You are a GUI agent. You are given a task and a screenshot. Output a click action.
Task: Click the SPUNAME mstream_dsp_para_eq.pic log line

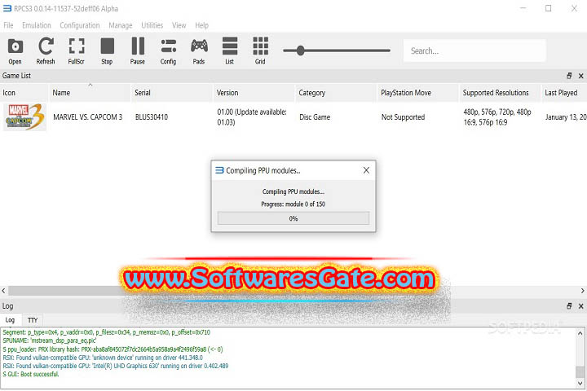(50, 340)
